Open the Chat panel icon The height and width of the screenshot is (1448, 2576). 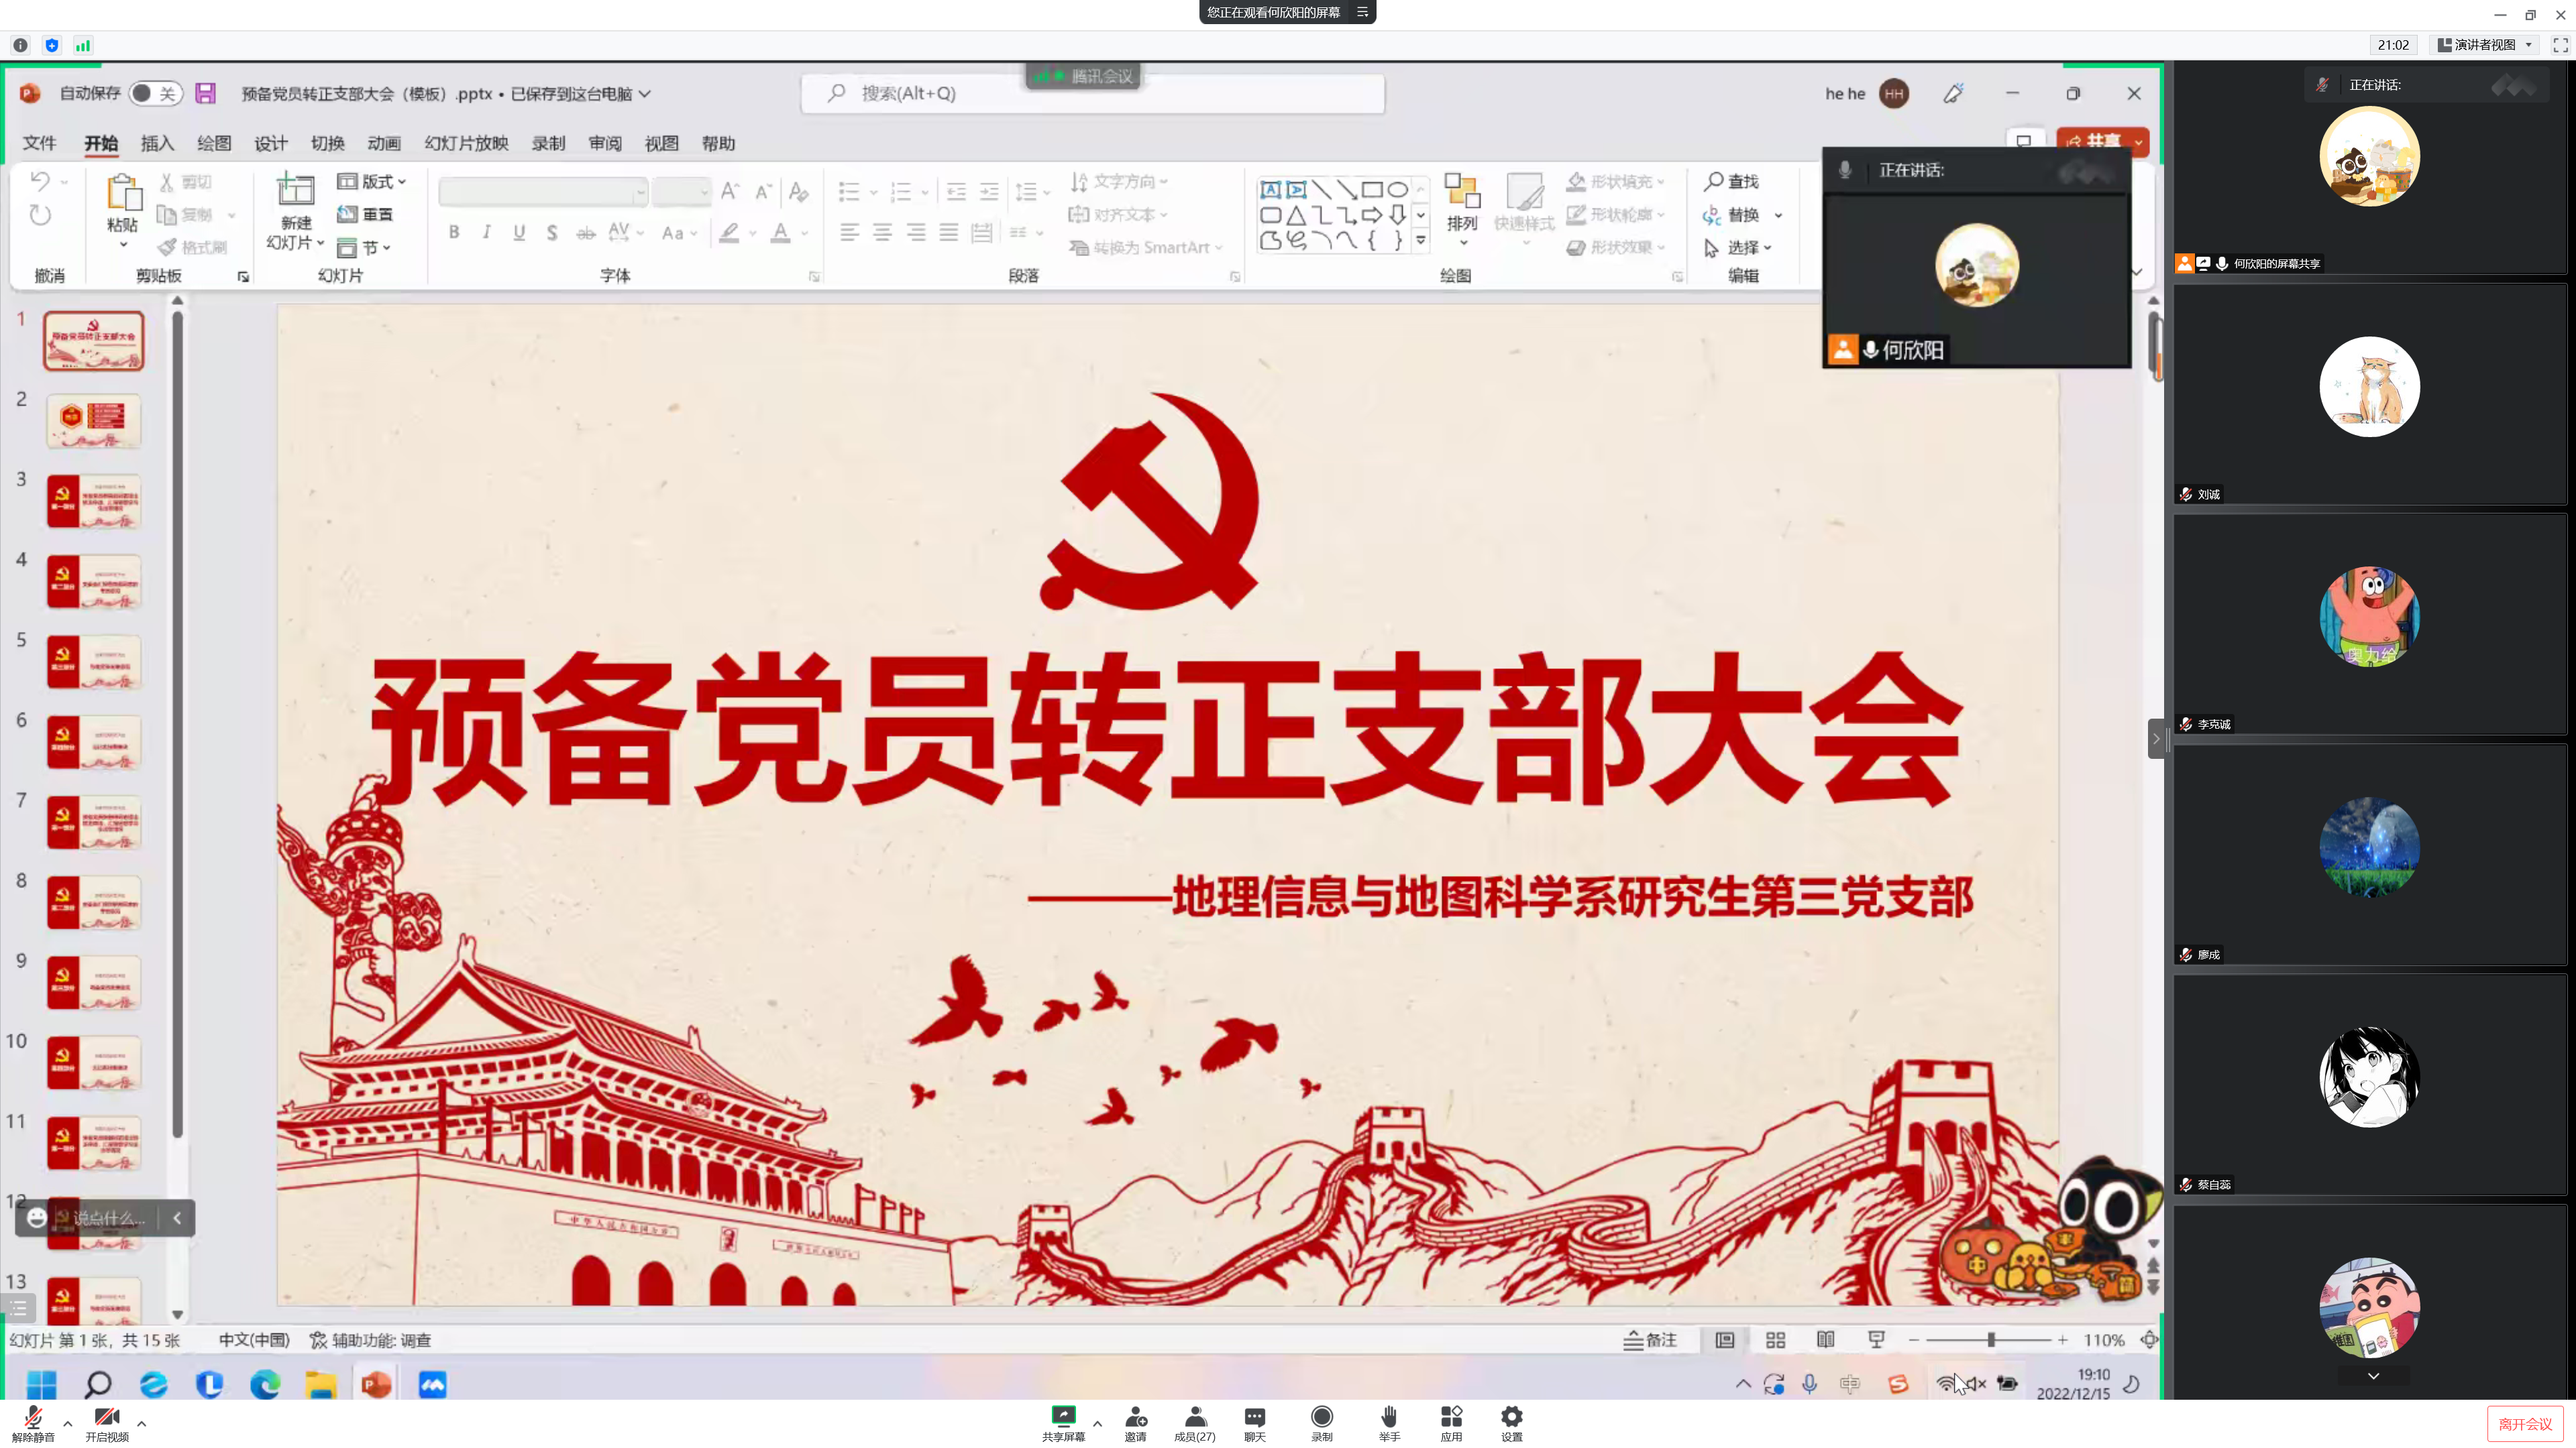pos(1254,1416)
